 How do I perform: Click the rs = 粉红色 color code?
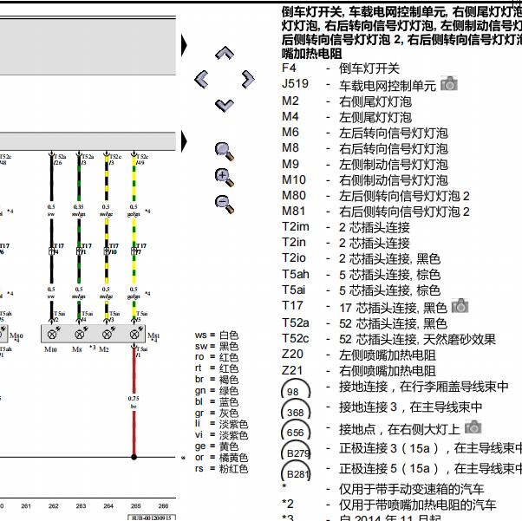[x=221, y=469]
